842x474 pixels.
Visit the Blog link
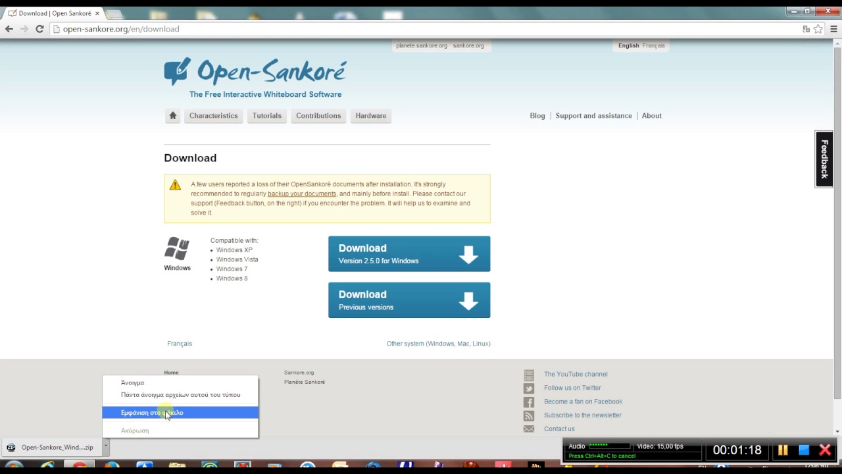pos(537,116)
